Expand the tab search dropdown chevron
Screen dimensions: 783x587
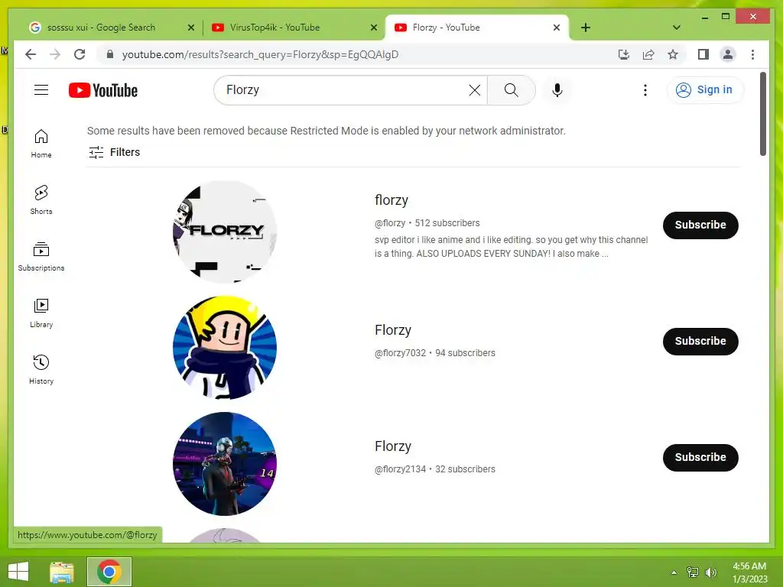click(677, 28)
